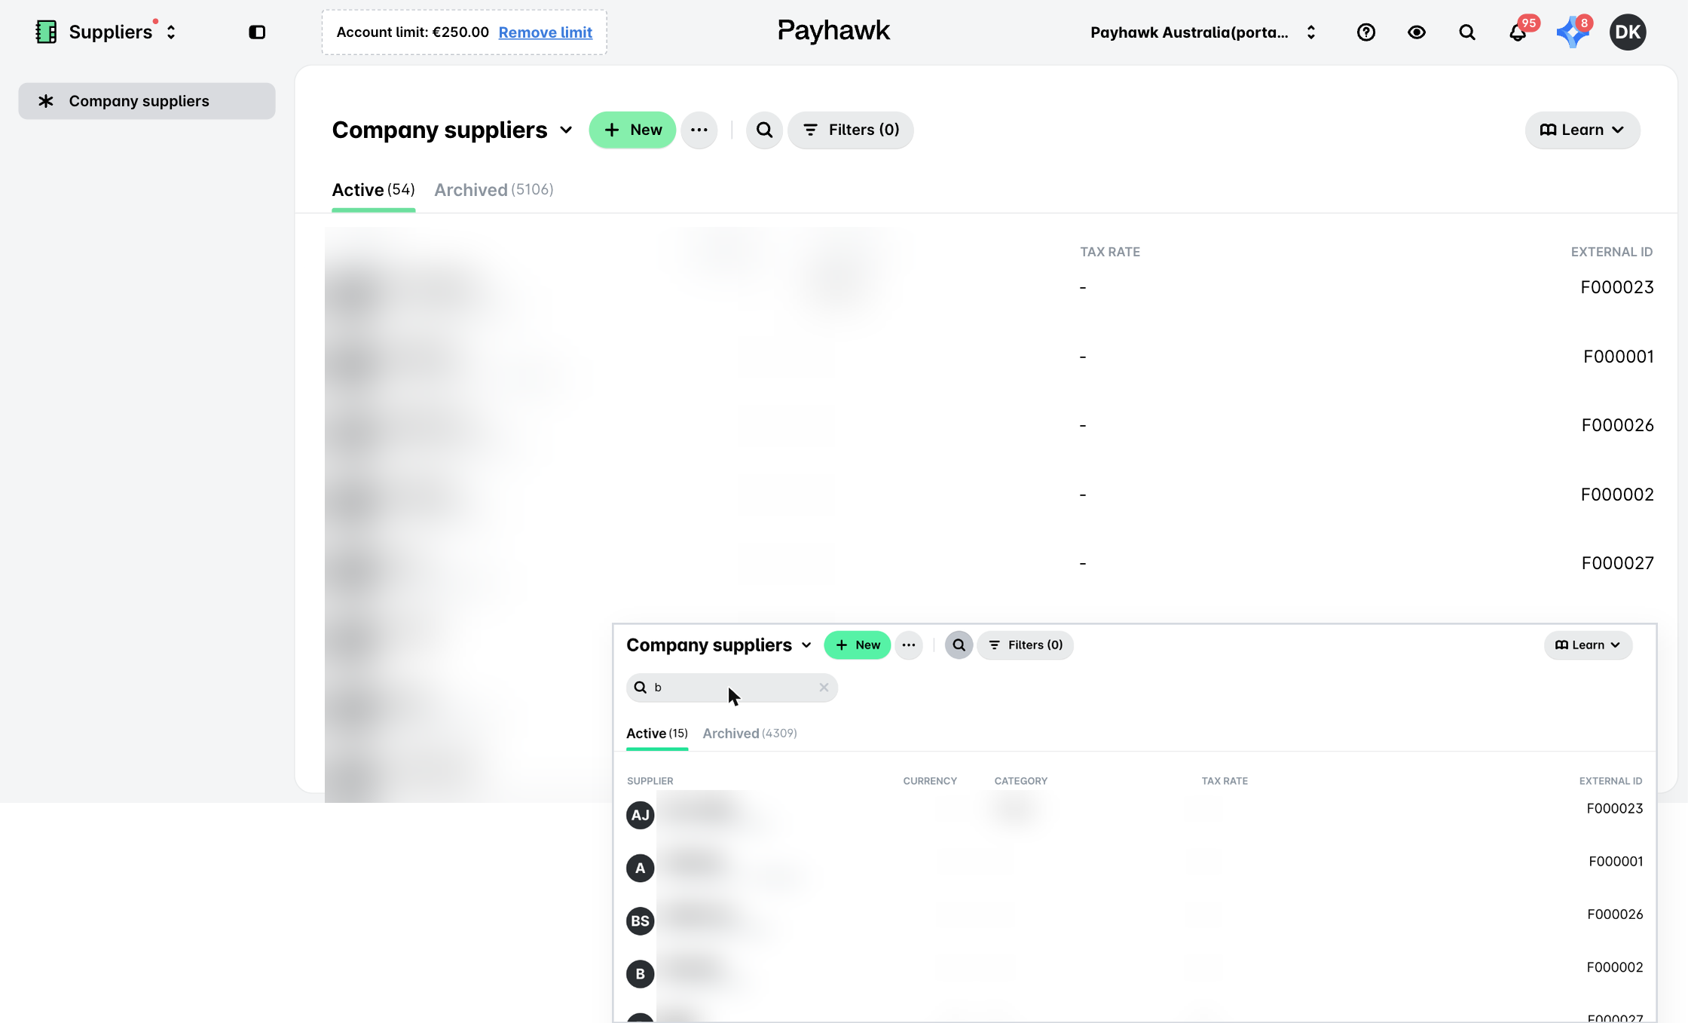Image resolution: width=1688 pixels, height=1023 pixels.
Task: Open the main Filters (0) button
Action: tap(851, 130)
